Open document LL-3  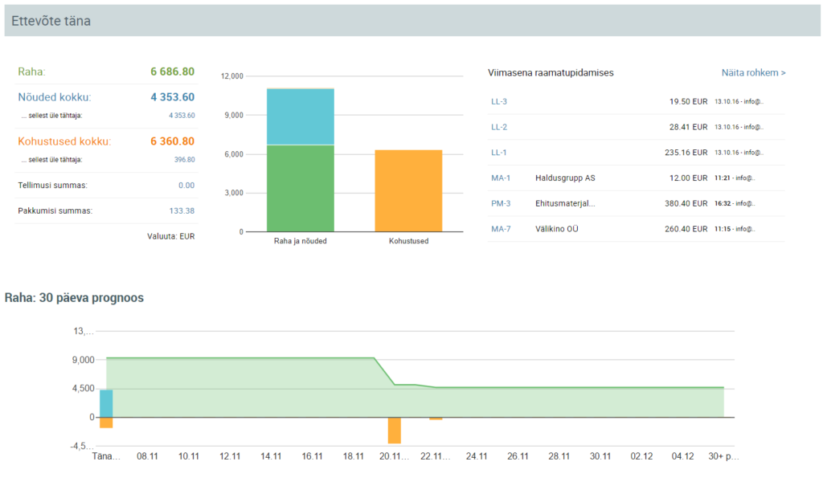click(498, 102)
